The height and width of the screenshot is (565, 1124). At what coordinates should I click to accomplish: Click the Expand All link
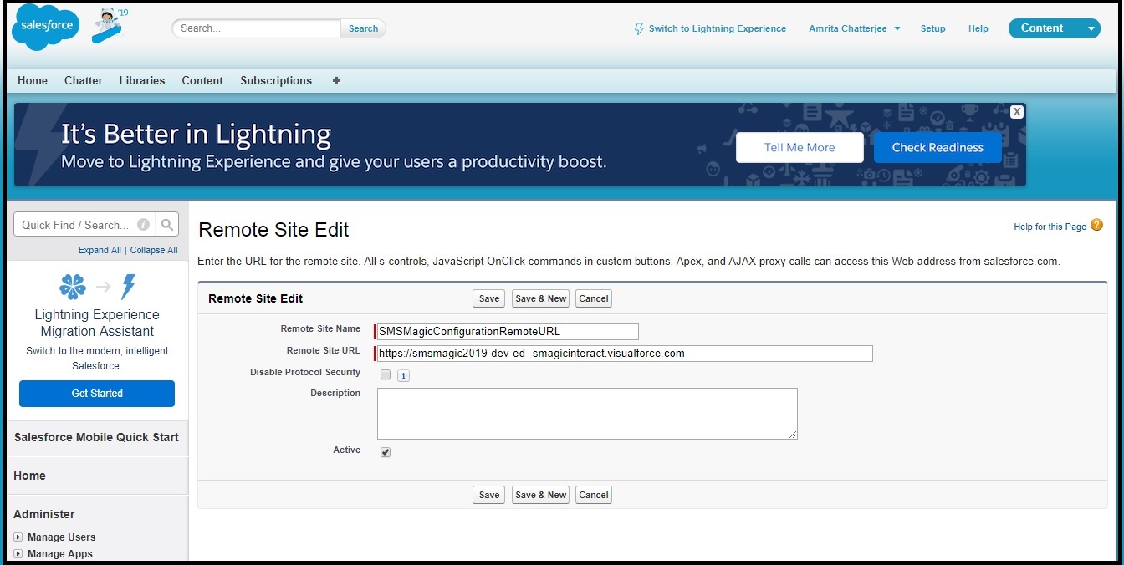(100, 250)
